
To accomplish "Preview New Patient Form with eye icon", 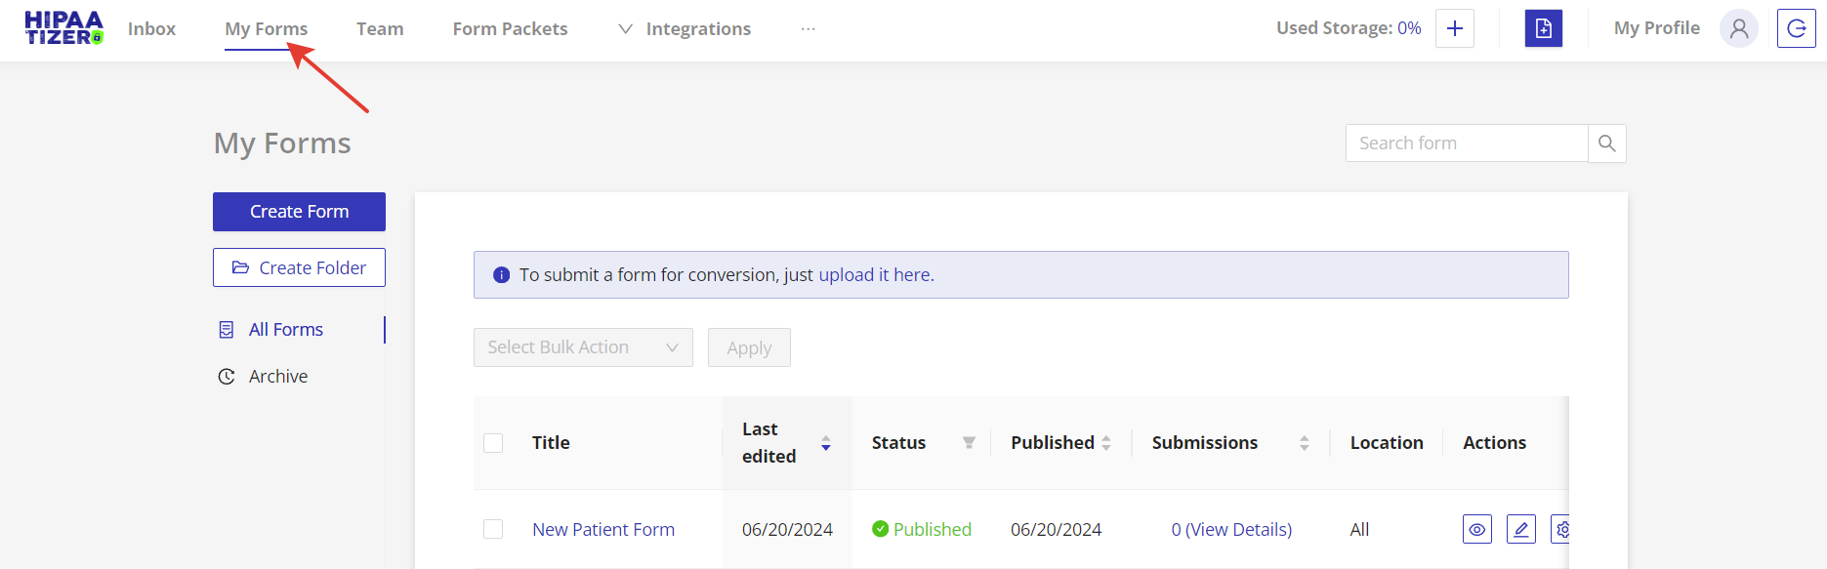I will click(1476, 529).
